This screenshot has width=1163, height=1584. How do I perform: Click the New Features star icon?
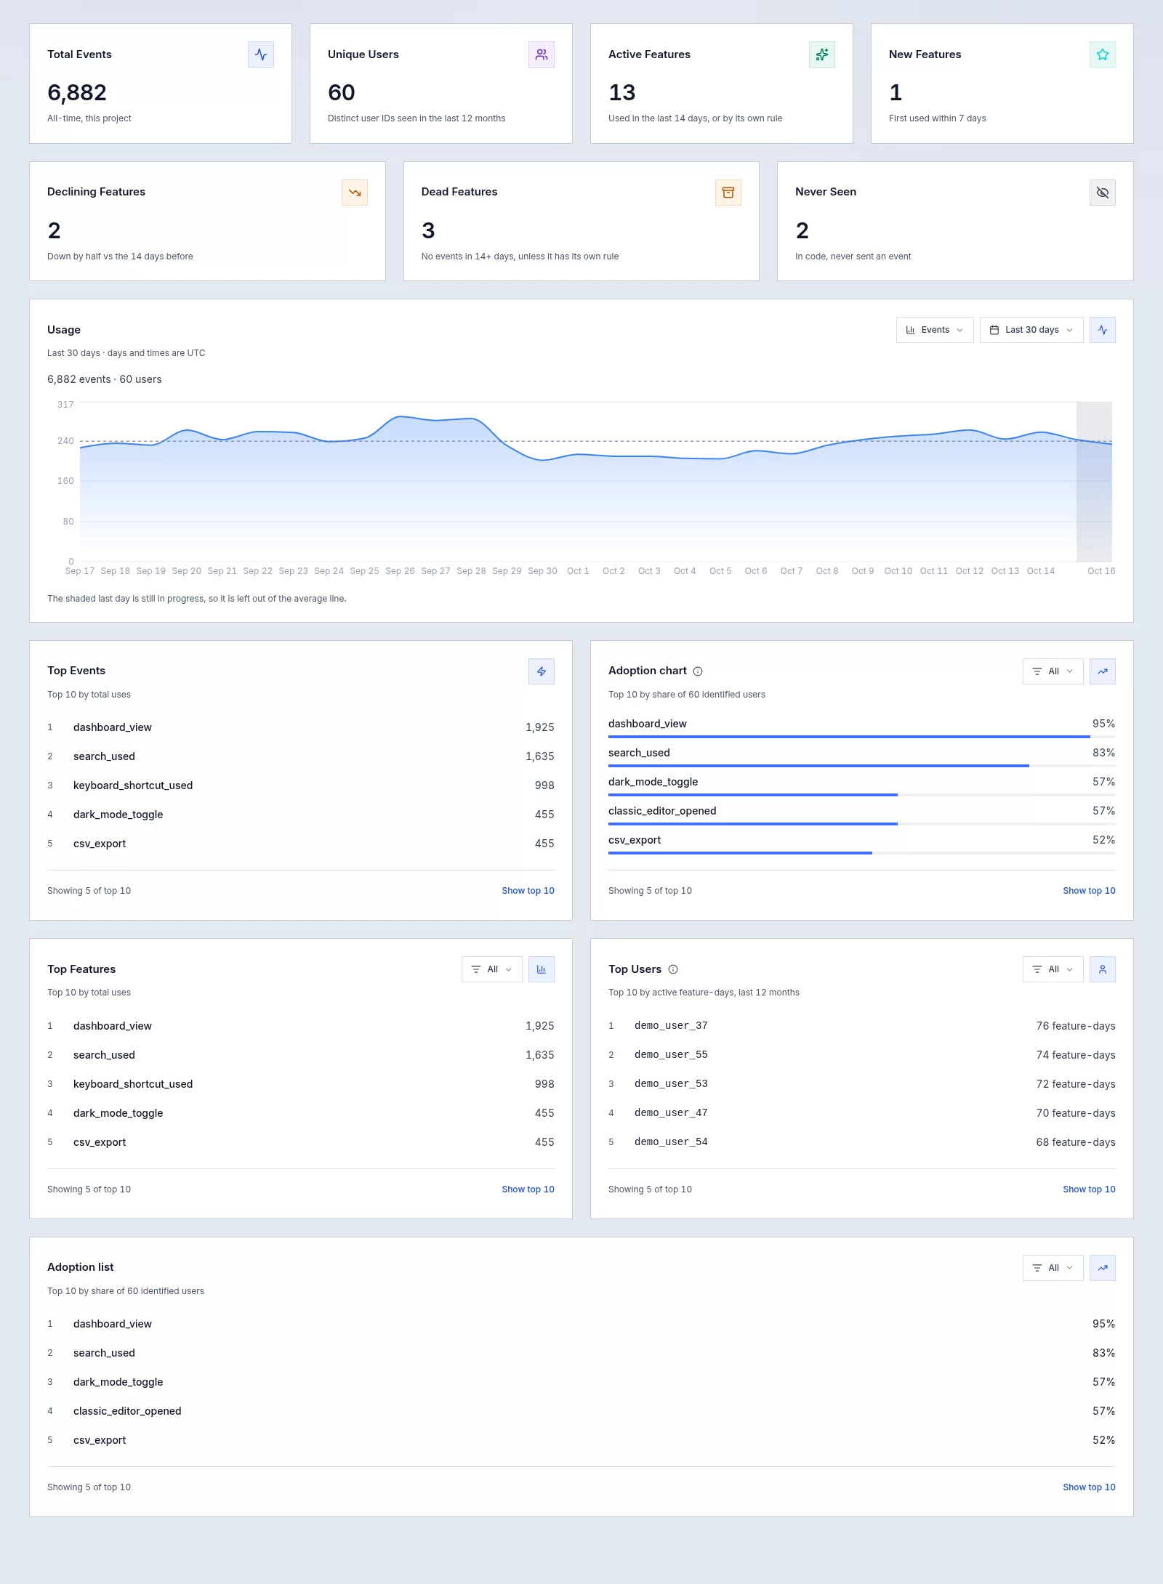[x=1103, y=54]
